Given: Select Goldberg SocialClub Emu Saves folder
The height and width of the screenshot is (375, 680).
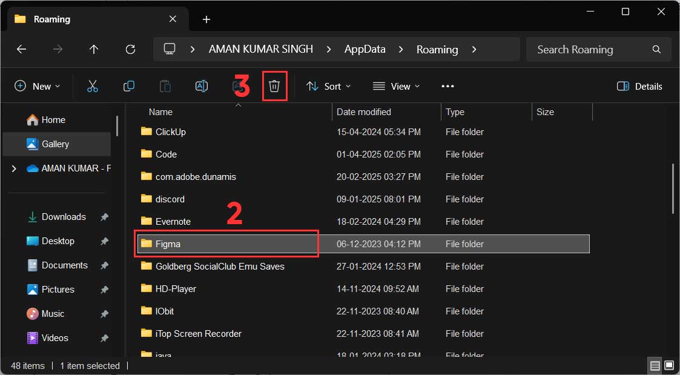Looking at the screenshot, I should tap(363, 267).
